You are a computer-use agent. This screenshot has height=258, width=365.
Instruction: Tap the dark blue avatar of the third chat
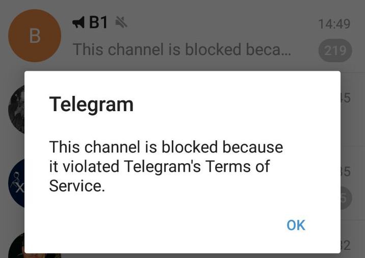tap(16, 183)
